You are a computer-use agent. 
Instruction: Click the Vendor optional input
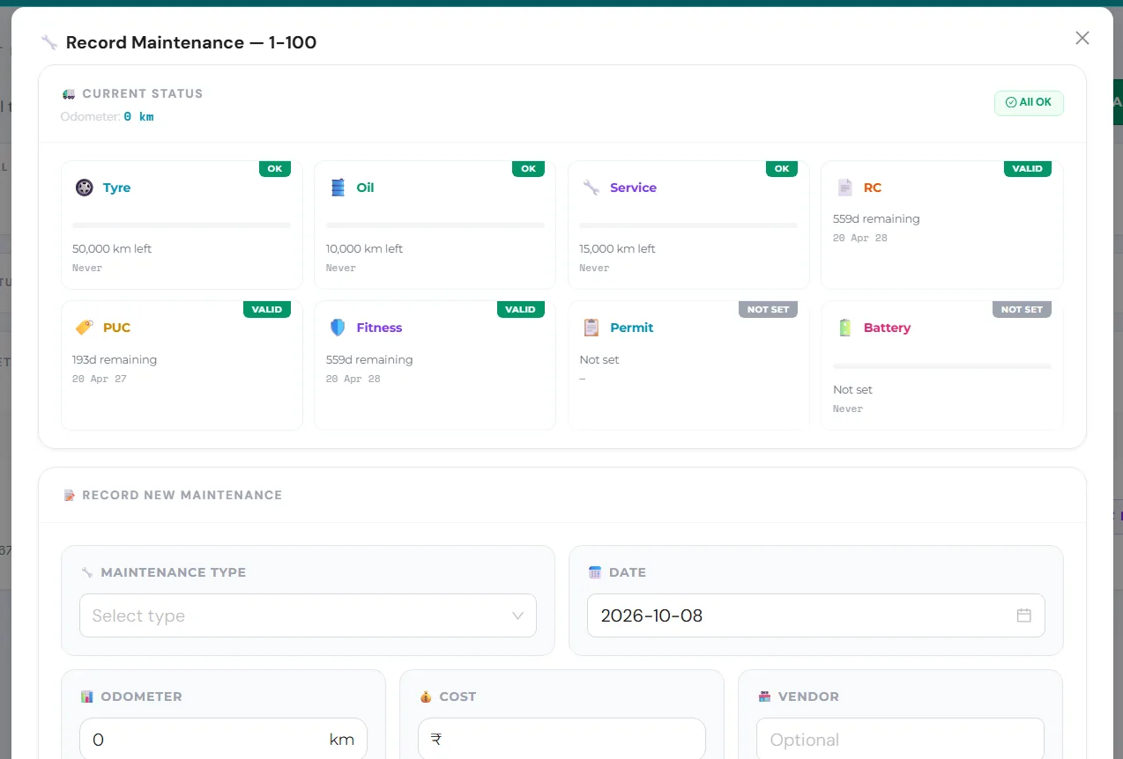(x=900, y=740)
